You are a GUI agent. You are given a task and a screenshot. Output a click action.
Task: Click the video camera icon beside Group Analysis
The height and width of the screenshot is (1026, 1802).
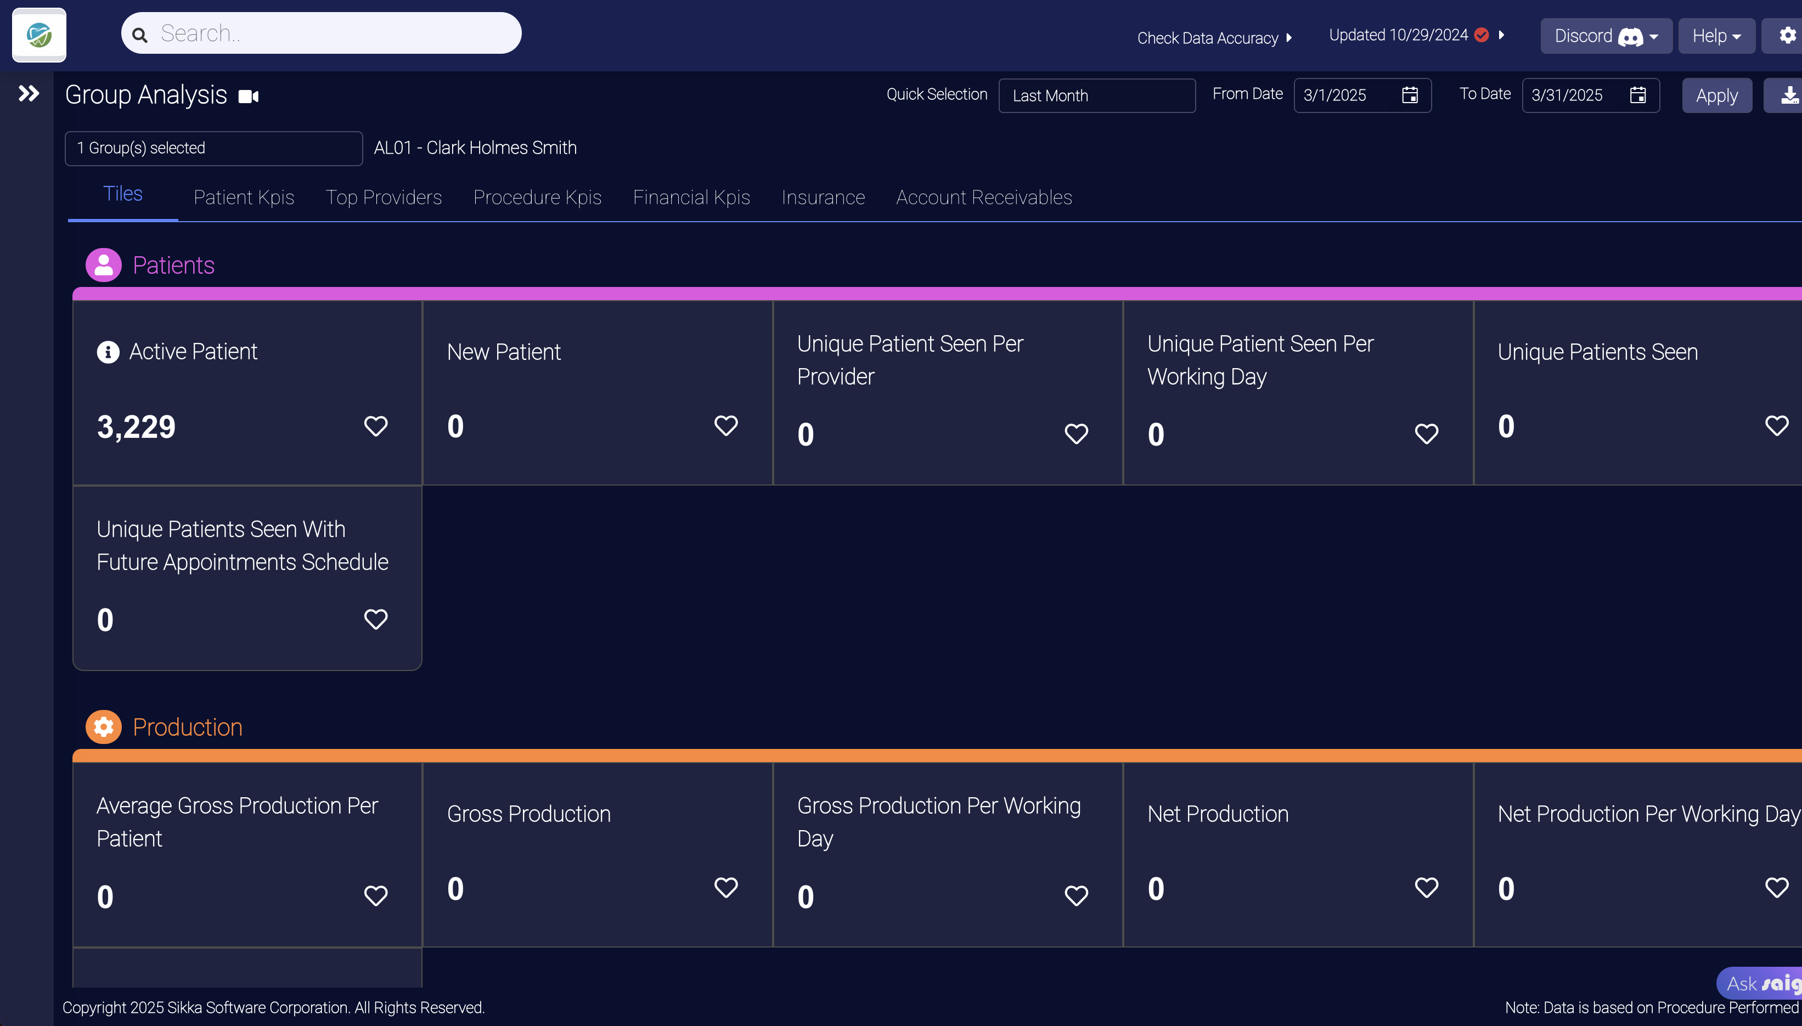click(x=248, y=96)
